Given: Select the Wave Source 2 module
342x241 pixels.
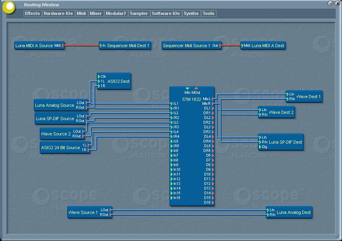Looking at the screenshot, I should 63,134.
